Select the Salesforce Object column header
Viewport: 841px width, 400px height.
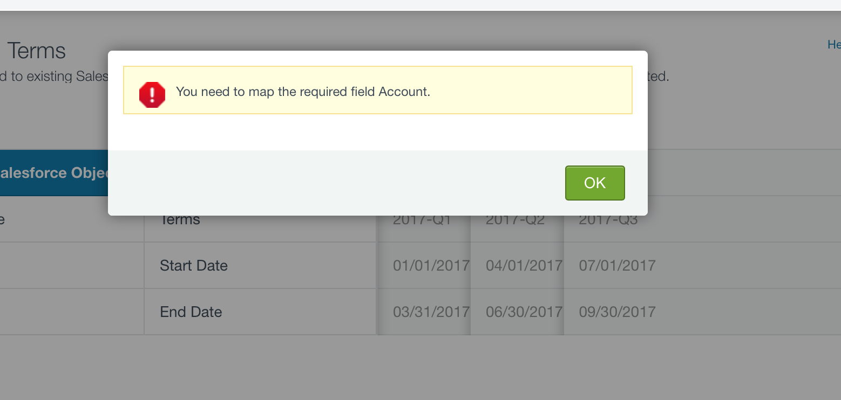click(x=54, y=173)
